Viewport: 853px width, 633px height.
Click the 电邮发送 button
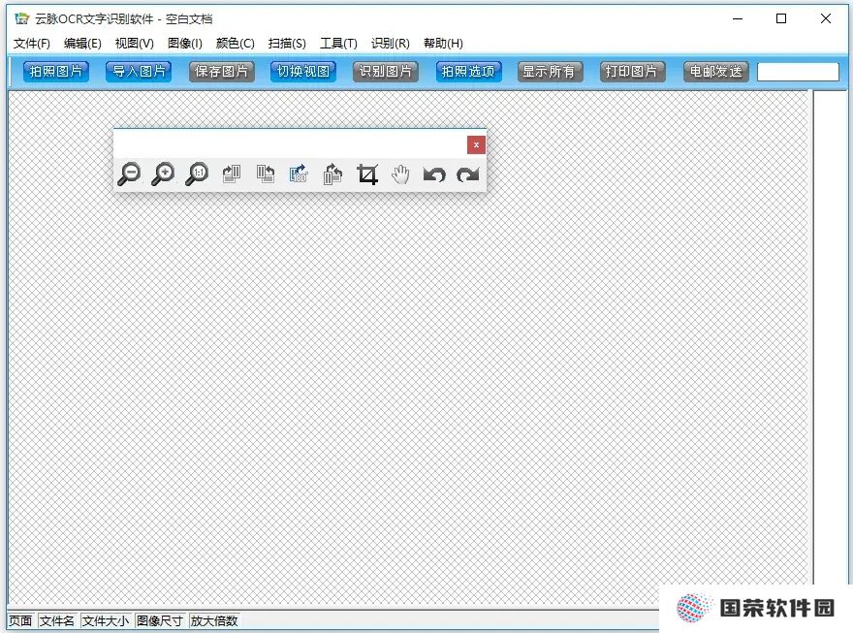point(716,71)
